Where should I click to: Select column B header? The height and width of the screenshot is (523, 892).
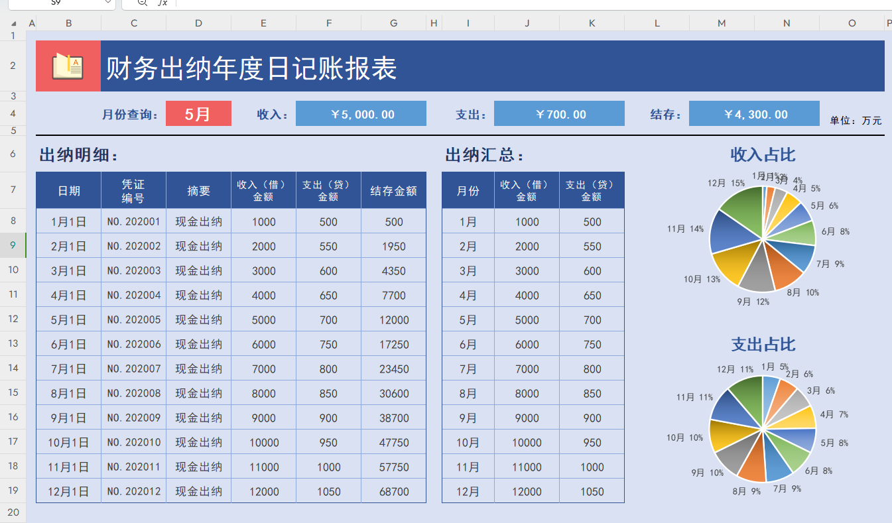pos(68,23)
